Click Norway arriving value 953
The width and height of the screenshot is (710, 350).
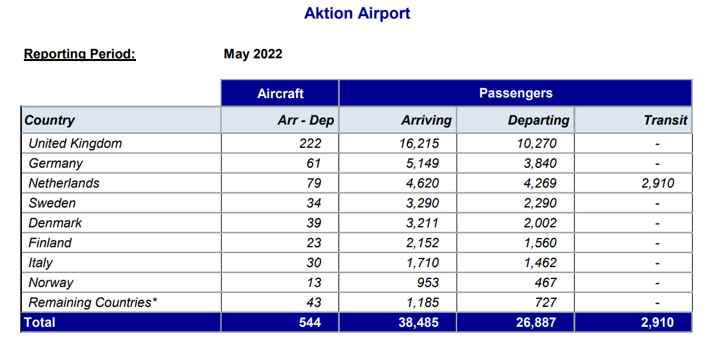(427, 282)
